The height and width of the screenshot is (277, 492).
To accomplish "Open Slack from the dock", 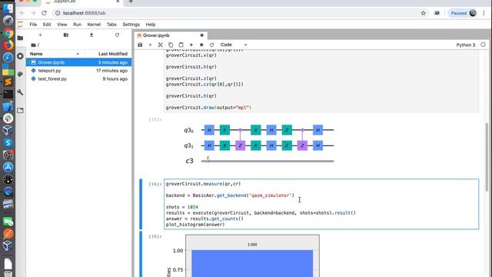I will pos(8,118).
